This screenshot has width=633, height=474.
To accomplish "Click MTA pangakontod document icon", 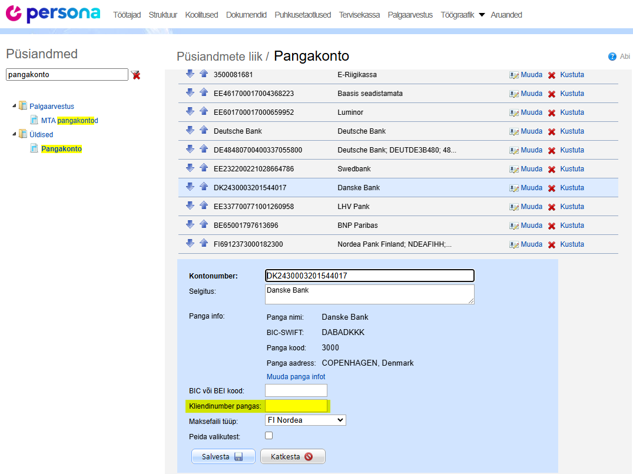I will point(34,120).
